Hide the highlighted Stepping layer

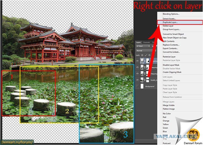pos(137,61)
